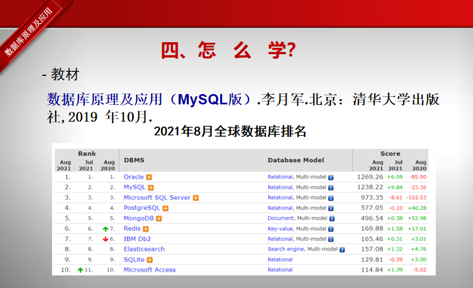
Task: Open the Microsoft Access link
Action: click(150, 270)
